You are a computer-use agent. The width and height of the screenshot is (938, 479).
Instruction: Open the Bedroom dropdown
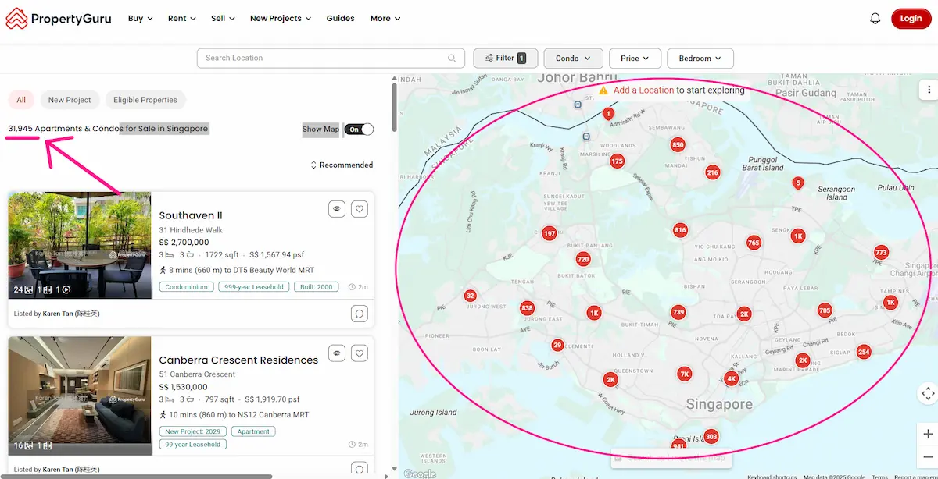coord(700,59)
